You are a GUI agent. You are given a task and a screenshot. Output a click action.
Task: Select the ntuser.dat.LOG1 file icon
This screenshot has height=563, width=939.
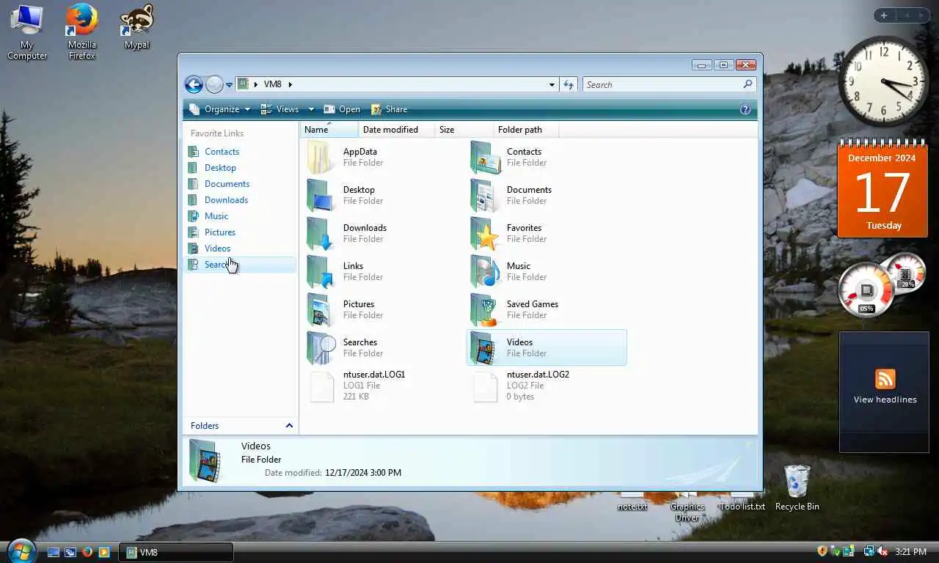pos(322,386)
